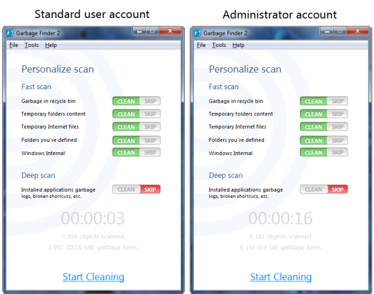Close the Standard user Garbage Finder window
This screenshot has height=294, width=374.
click(170, 31)
